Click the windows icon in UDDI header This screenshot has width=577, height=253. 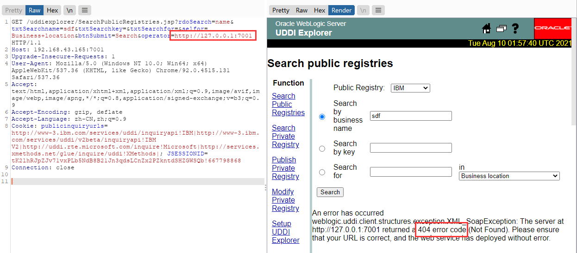[x=501, y=29]
